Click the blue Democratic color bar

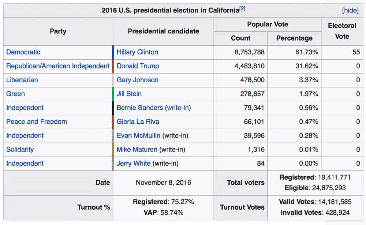coord(113,52)
